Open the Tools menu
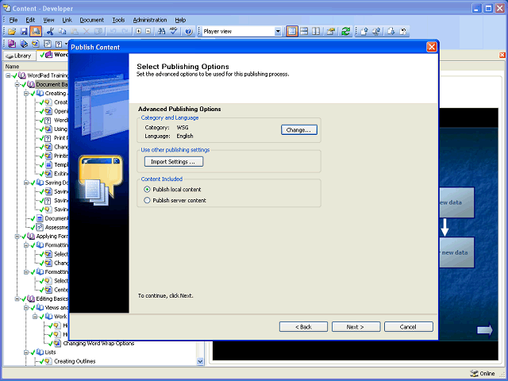 [x=118, y=20]
